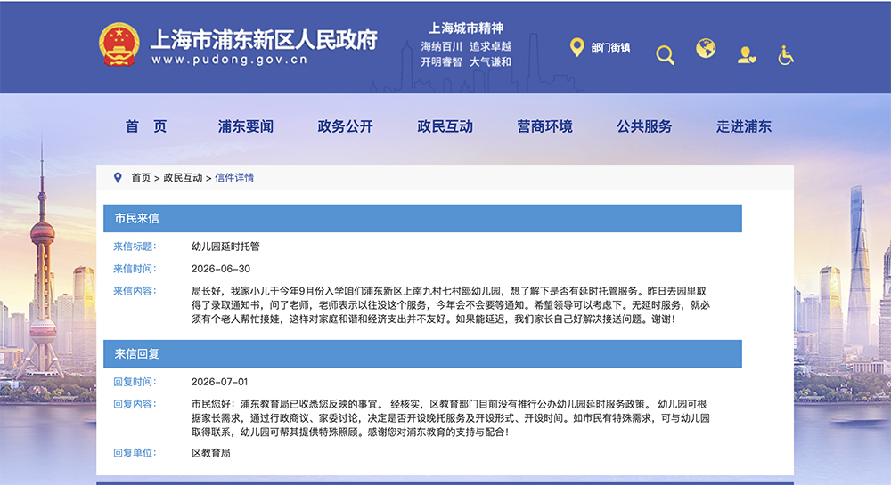
Task: Click the www.pudong.gov.cn address text
Action: click(x=230, y=60)
